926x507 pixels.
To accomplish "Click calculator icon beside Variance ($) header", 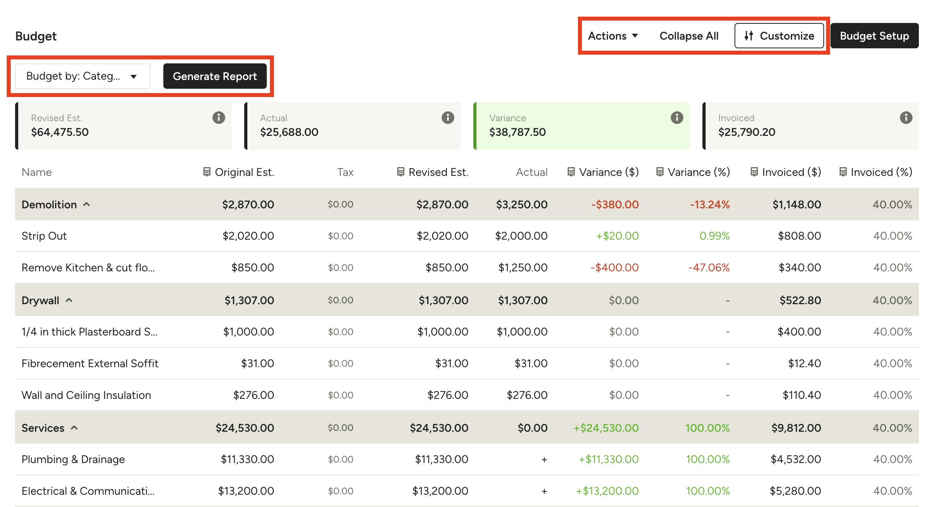I will [x=571, y=172].
